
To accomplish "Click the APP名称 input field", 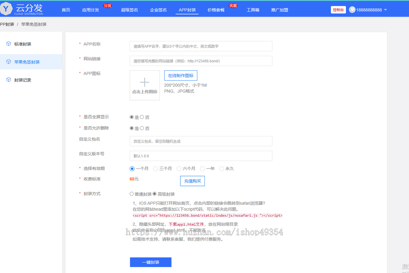I will pos(201,46).
